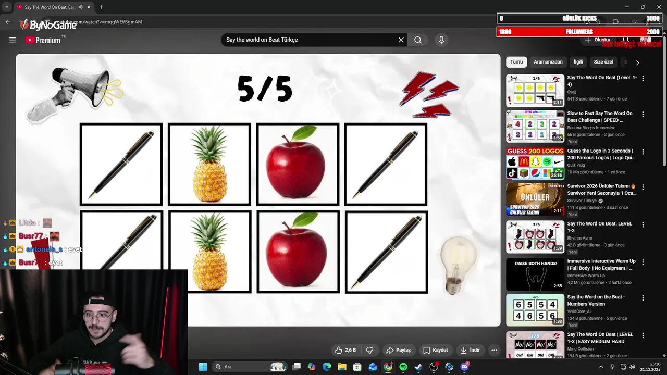
Task: Open the Survivor Türkiye channel
Action: coord(582,201)
